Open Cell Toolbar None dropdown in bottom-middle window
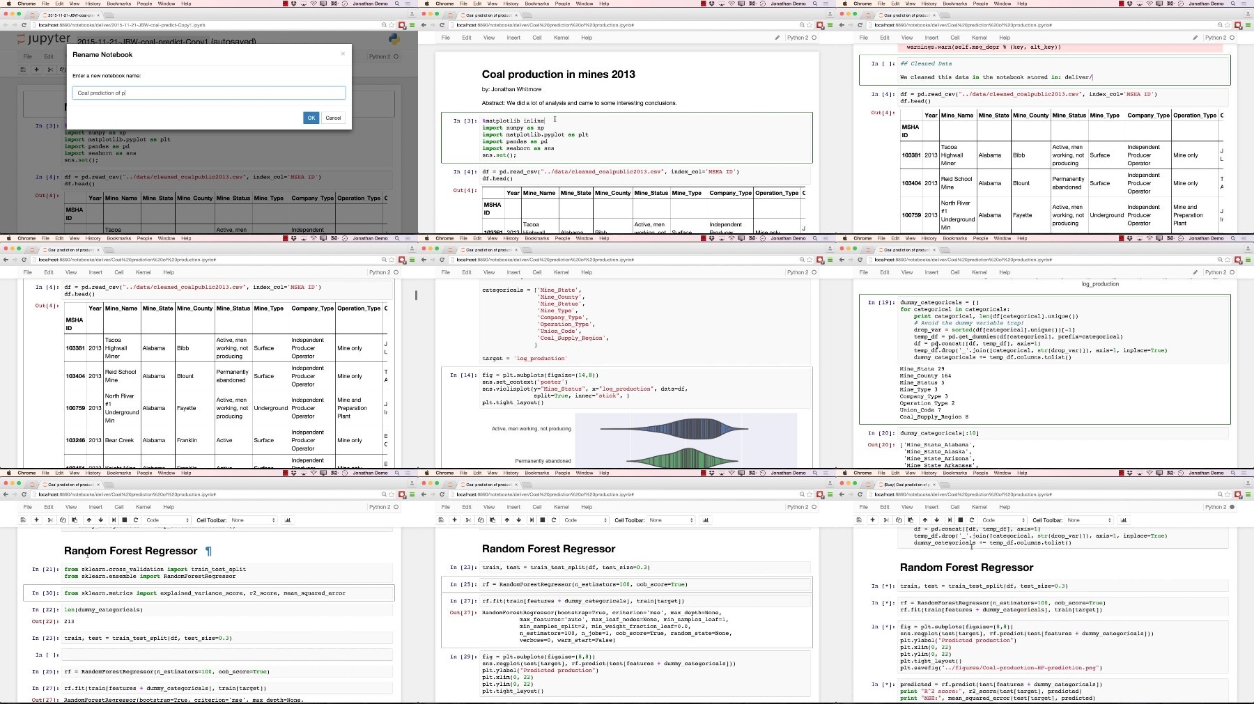Viewport: 1254px width, 704px height. pos(671,519)
